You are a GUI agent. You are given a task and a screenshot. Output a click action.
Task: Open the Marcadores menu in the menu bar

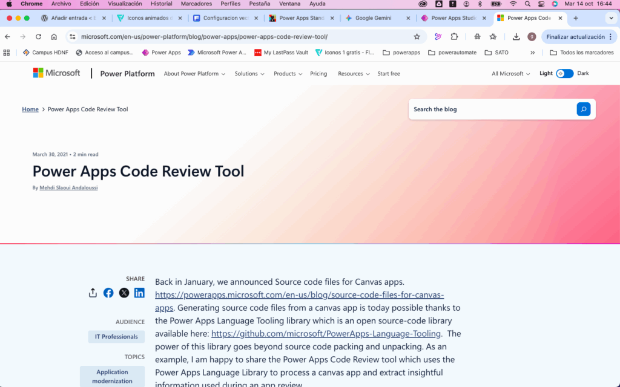coord(196,4)
